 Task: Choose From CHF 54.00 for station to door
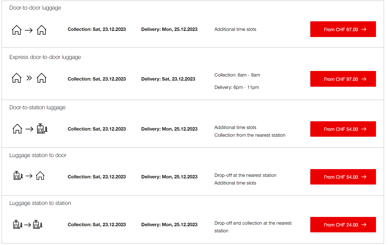click(x=343, y=177)
